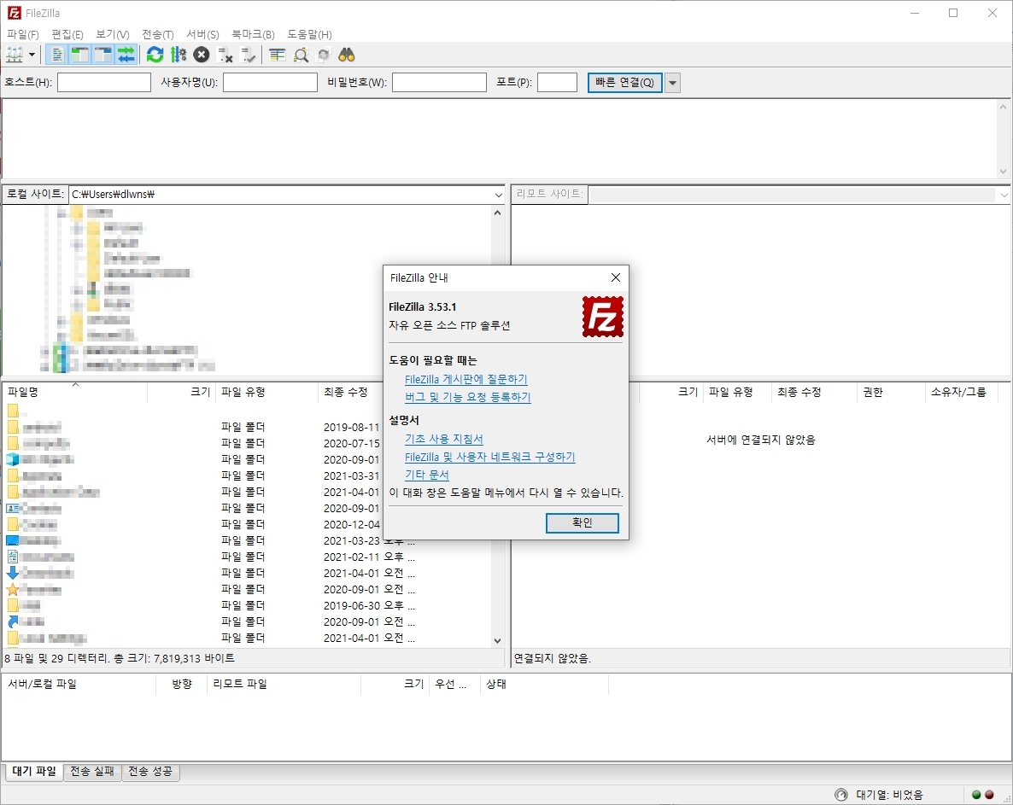This screenshot has width=1013, height=805.
Task: Click the 사용자명(U) input field
Action: tap(270, 83)
